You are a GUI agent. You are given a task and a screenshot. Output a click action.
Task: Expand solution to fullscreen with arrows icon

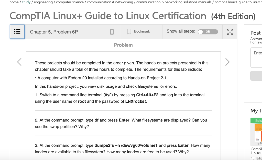tap(230, 32)
